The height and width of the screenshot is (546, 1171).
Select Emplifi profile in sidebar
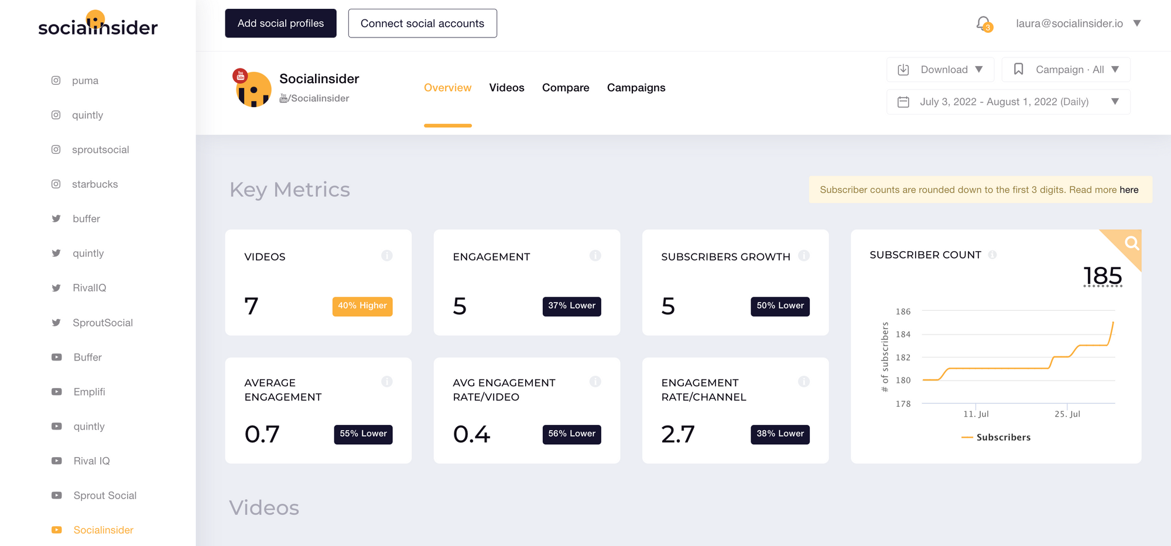tap(90, 392)
